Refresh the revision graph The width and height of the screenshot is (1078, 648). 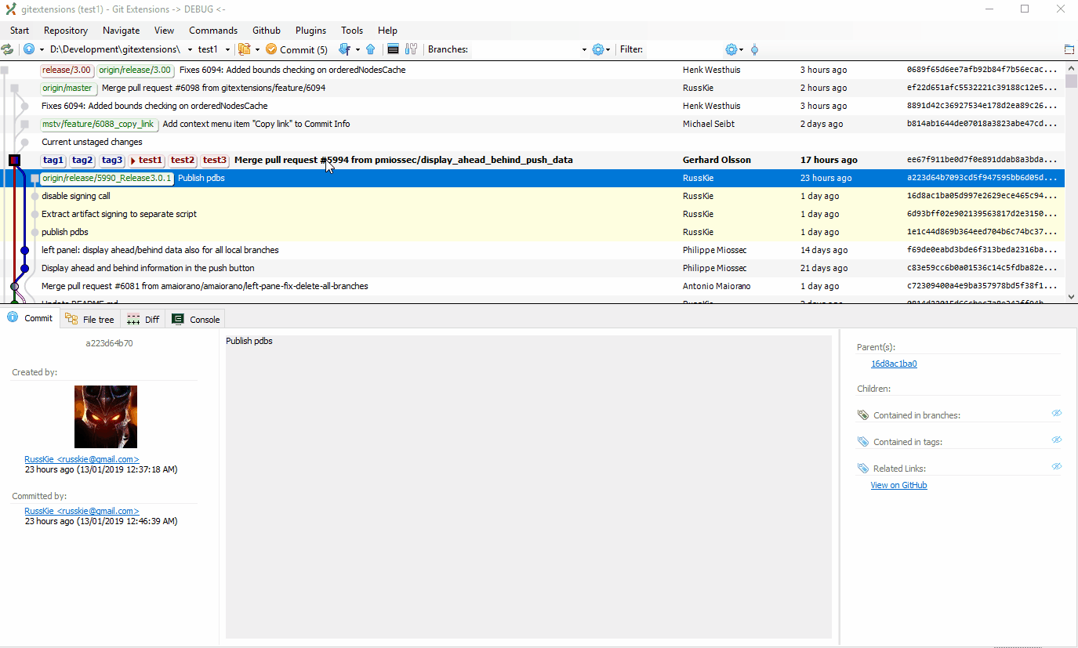pyautogui.click(x=8, y=49)
